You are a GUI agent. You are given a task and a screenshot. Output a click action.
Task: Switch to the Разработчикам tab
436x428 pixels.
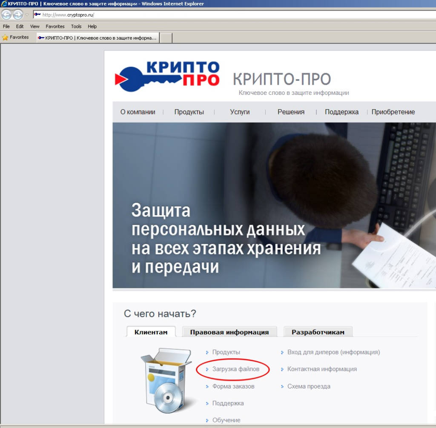click(318, 332)
